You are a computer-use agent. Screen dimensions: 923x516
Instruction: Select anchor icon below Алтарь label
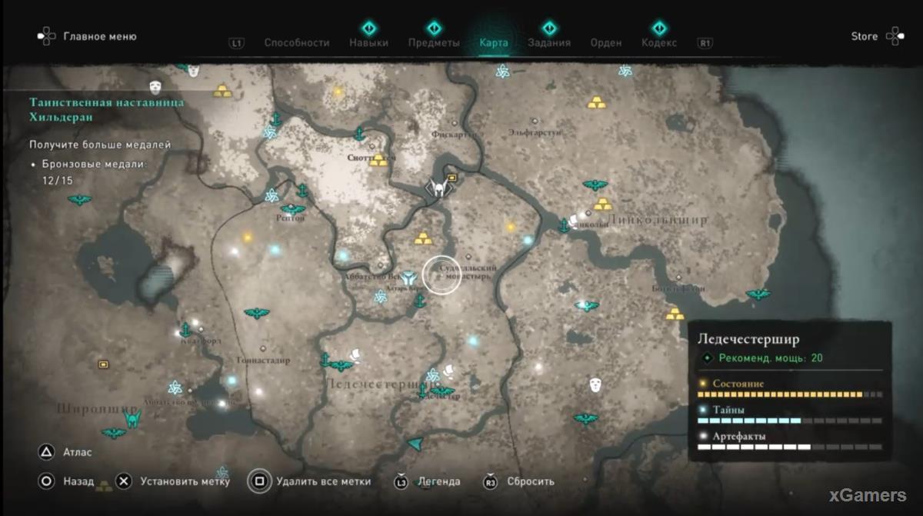point(420,301)
